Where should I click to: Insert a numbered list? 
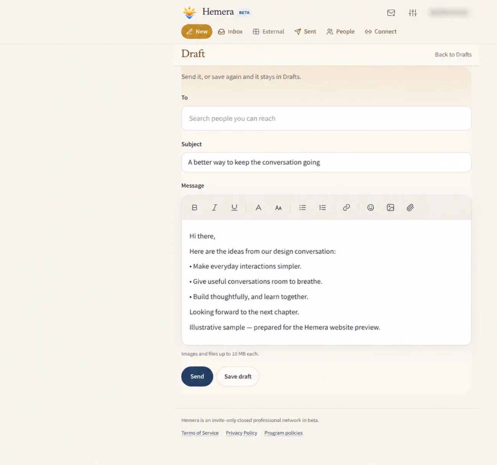tap(323, 207)
